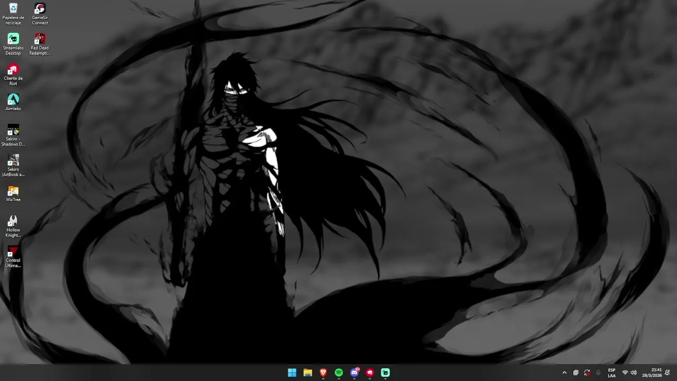
Task: Select the Streamlabs Desktop shortcut
Action: pos(13,44)
